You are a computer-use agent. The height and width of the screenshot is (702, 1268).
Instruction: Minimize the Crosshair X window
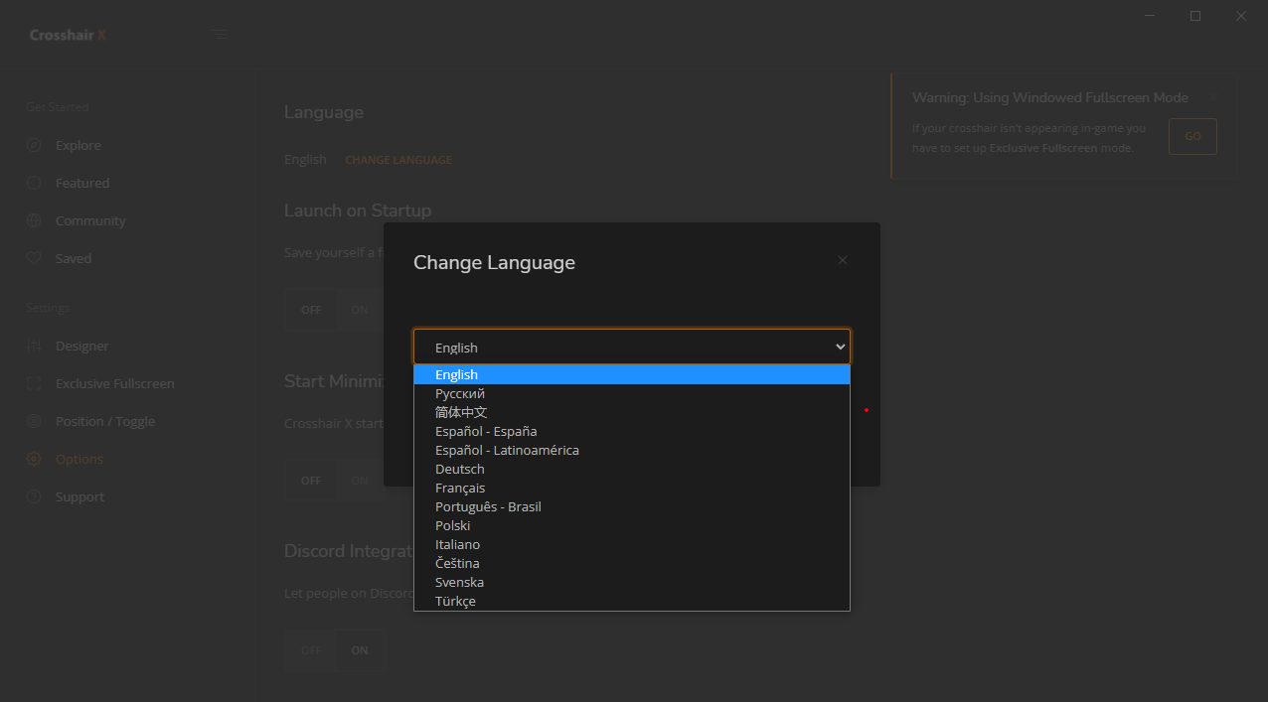click(x=1150, y=16)
